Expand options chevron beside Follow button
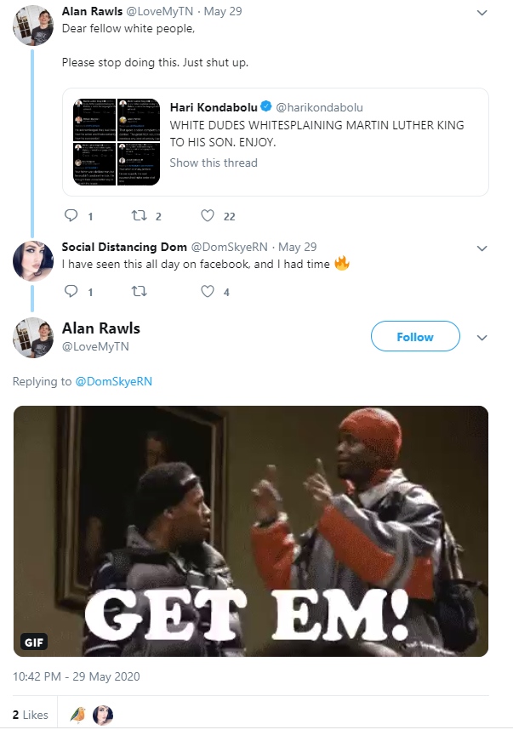 pos(482,338)
